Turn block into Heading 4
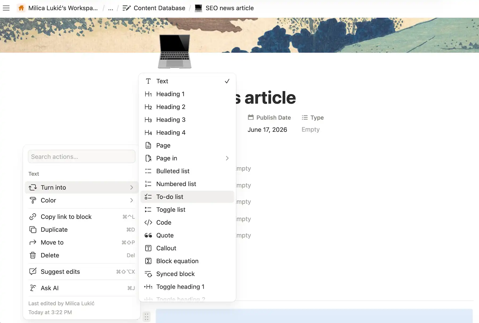 187,133
